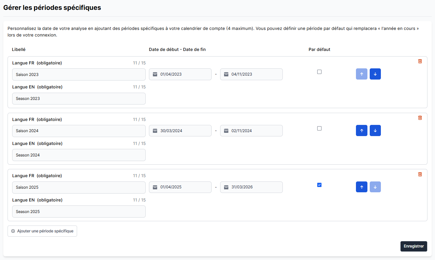
Task: Move Saison 2023 period down
Action: 375,74
